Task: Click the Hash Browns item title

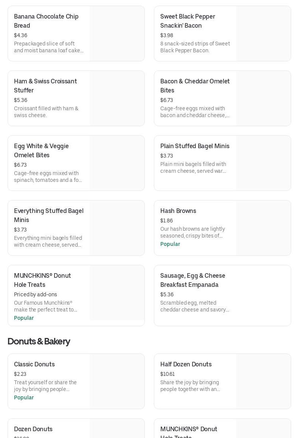Action: [178, 211]
